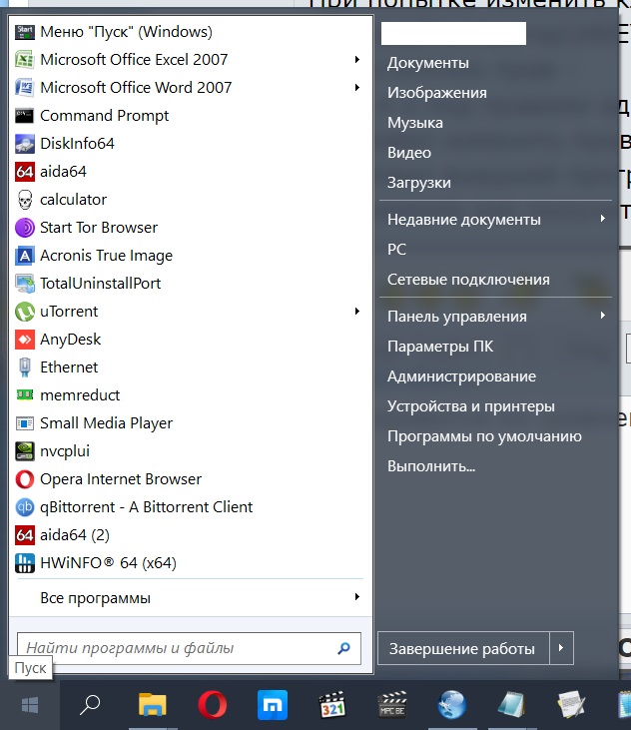Open the Command Prompt icon
631x730 pixels.
click(25, 116)
